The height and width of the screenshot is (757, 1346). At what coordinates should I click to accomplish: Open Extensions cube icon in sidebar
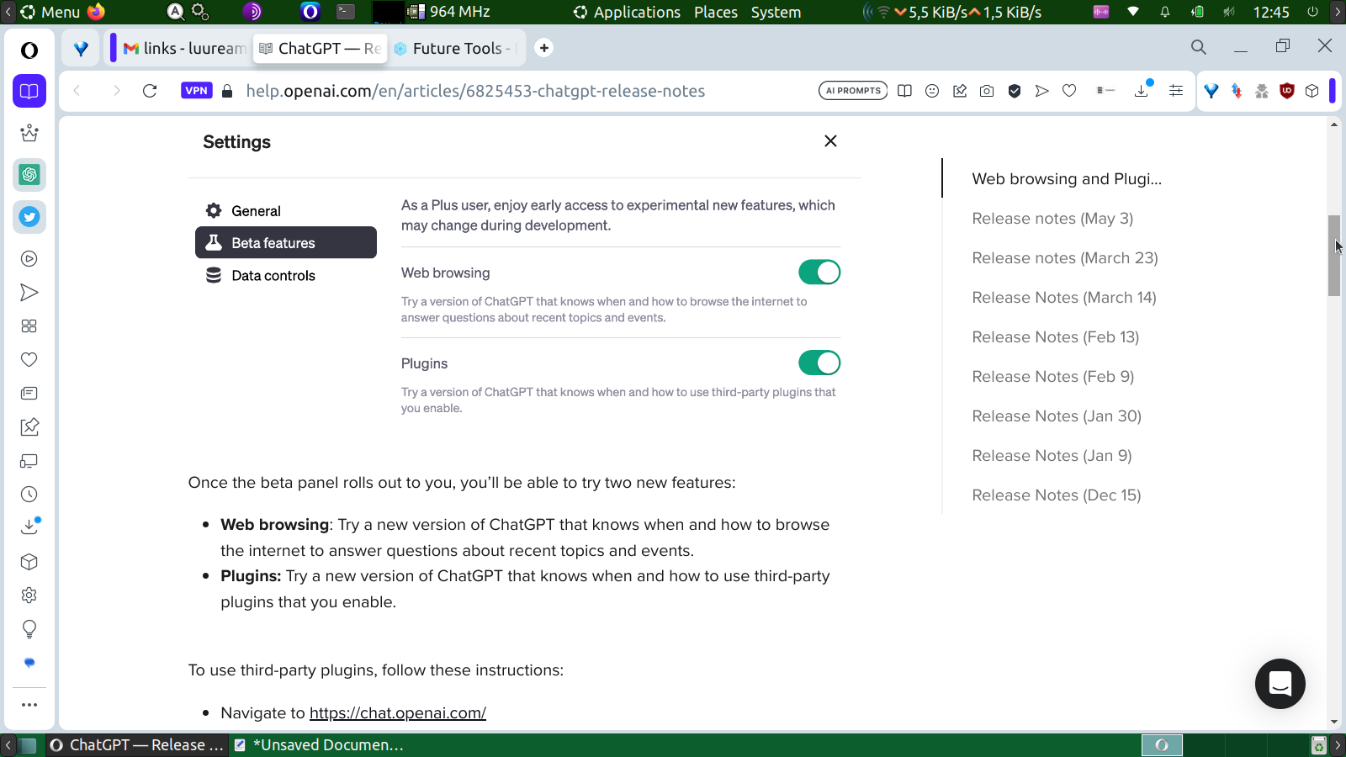29,562
